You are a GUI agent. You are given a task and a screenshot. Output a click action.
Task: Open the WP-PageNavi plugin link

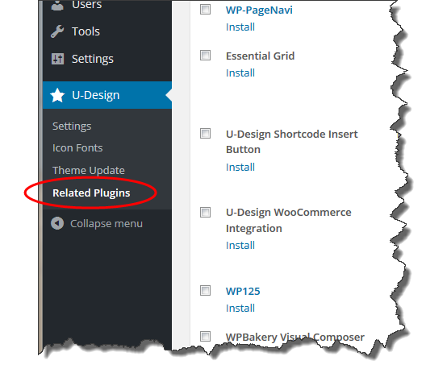click(x=259, y=10)
